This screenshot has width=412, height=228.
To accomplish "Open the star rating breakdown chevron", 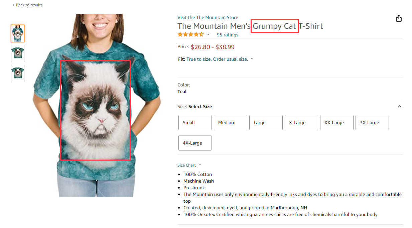I will 208,34.
